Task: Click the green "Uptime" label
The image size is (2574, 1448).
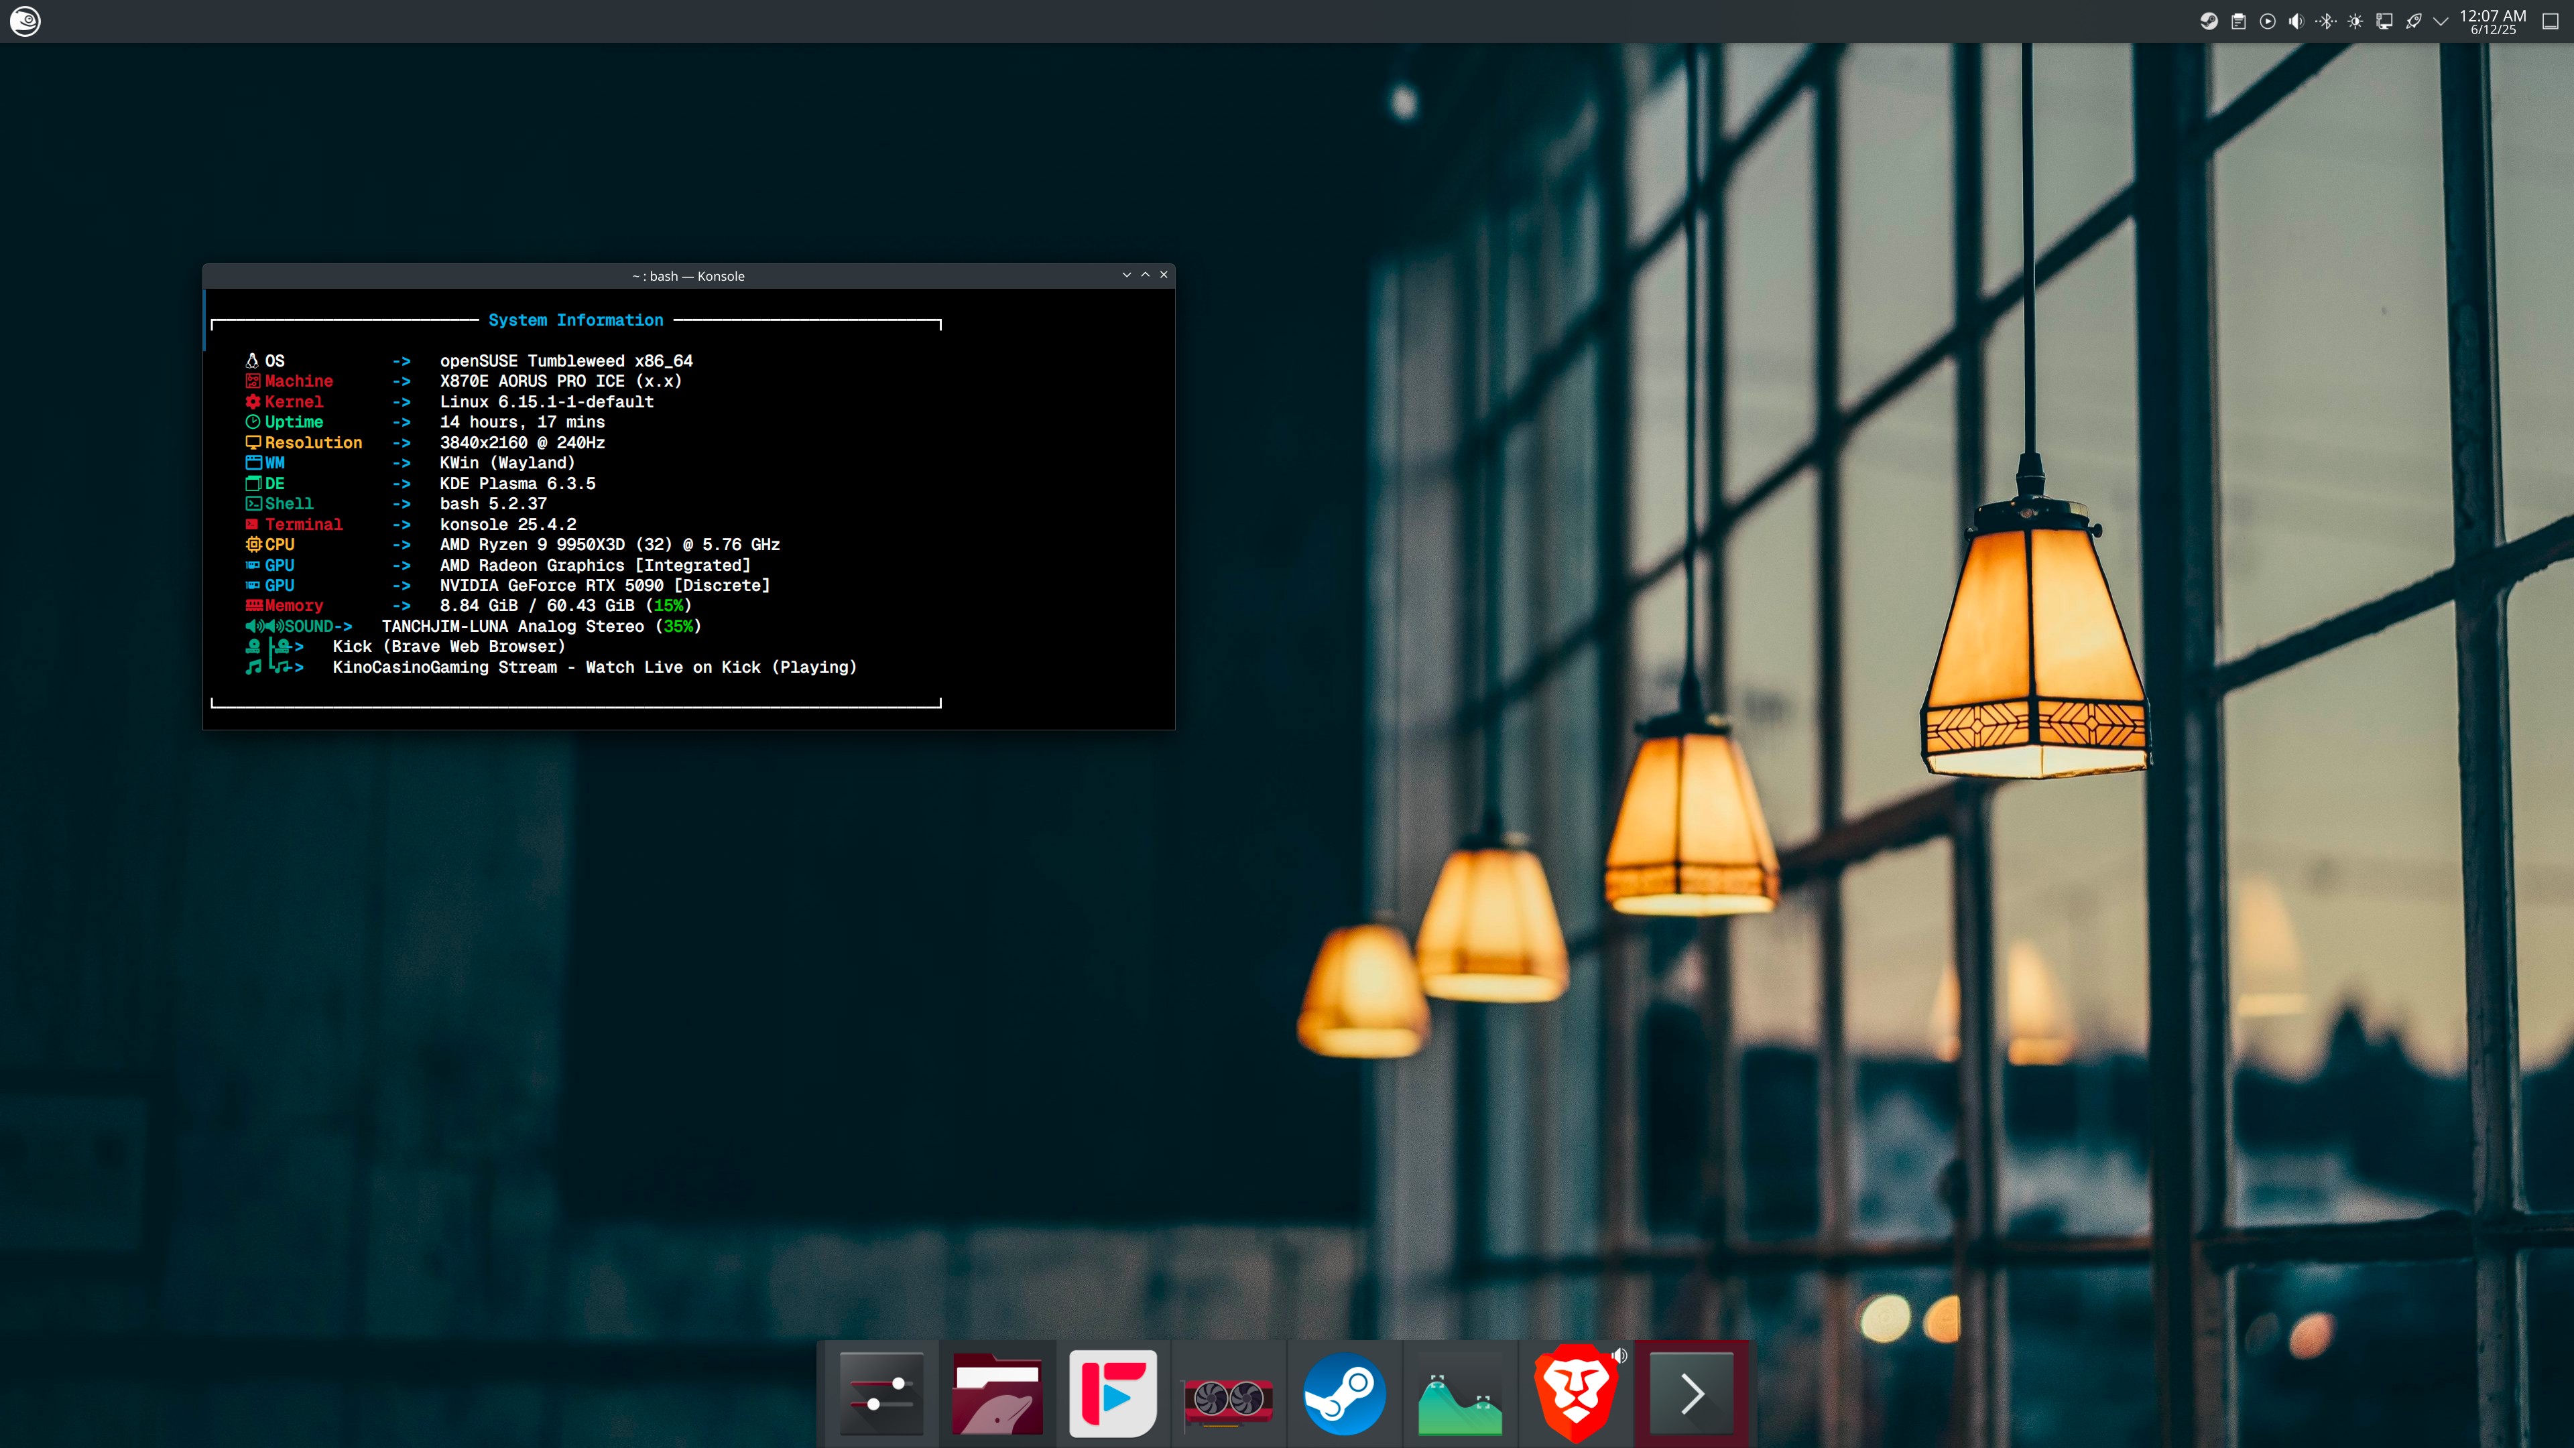Action: pyautogui.click(x=294, y=421)
